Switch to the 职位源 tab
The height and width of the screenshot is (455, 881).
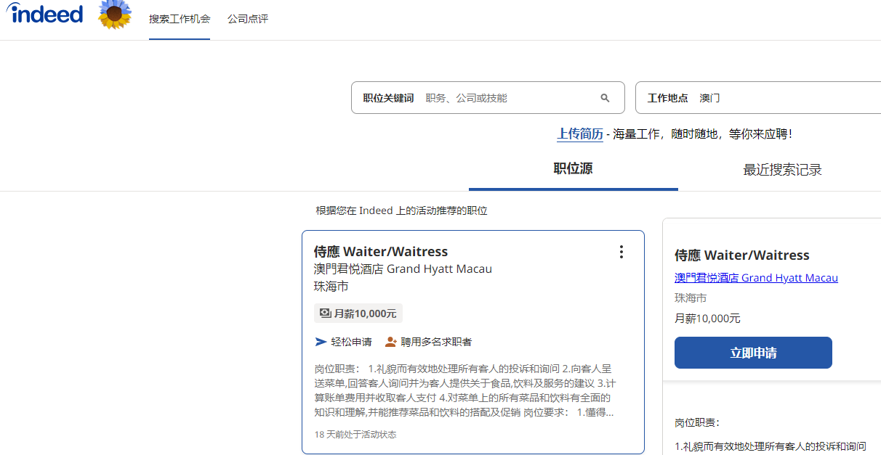pyautogui.click(x=573, y=169)
